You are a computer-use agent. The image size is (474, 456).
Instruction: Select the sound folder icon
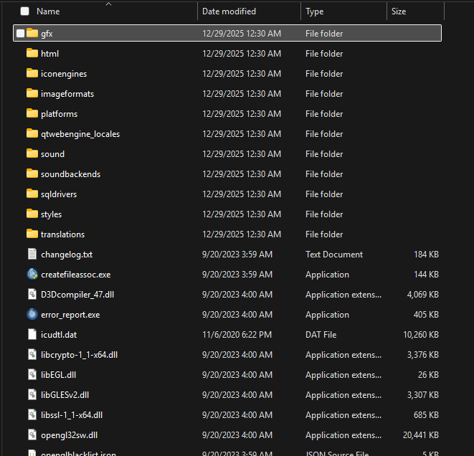pyautogui.click(x=32, y=153)
